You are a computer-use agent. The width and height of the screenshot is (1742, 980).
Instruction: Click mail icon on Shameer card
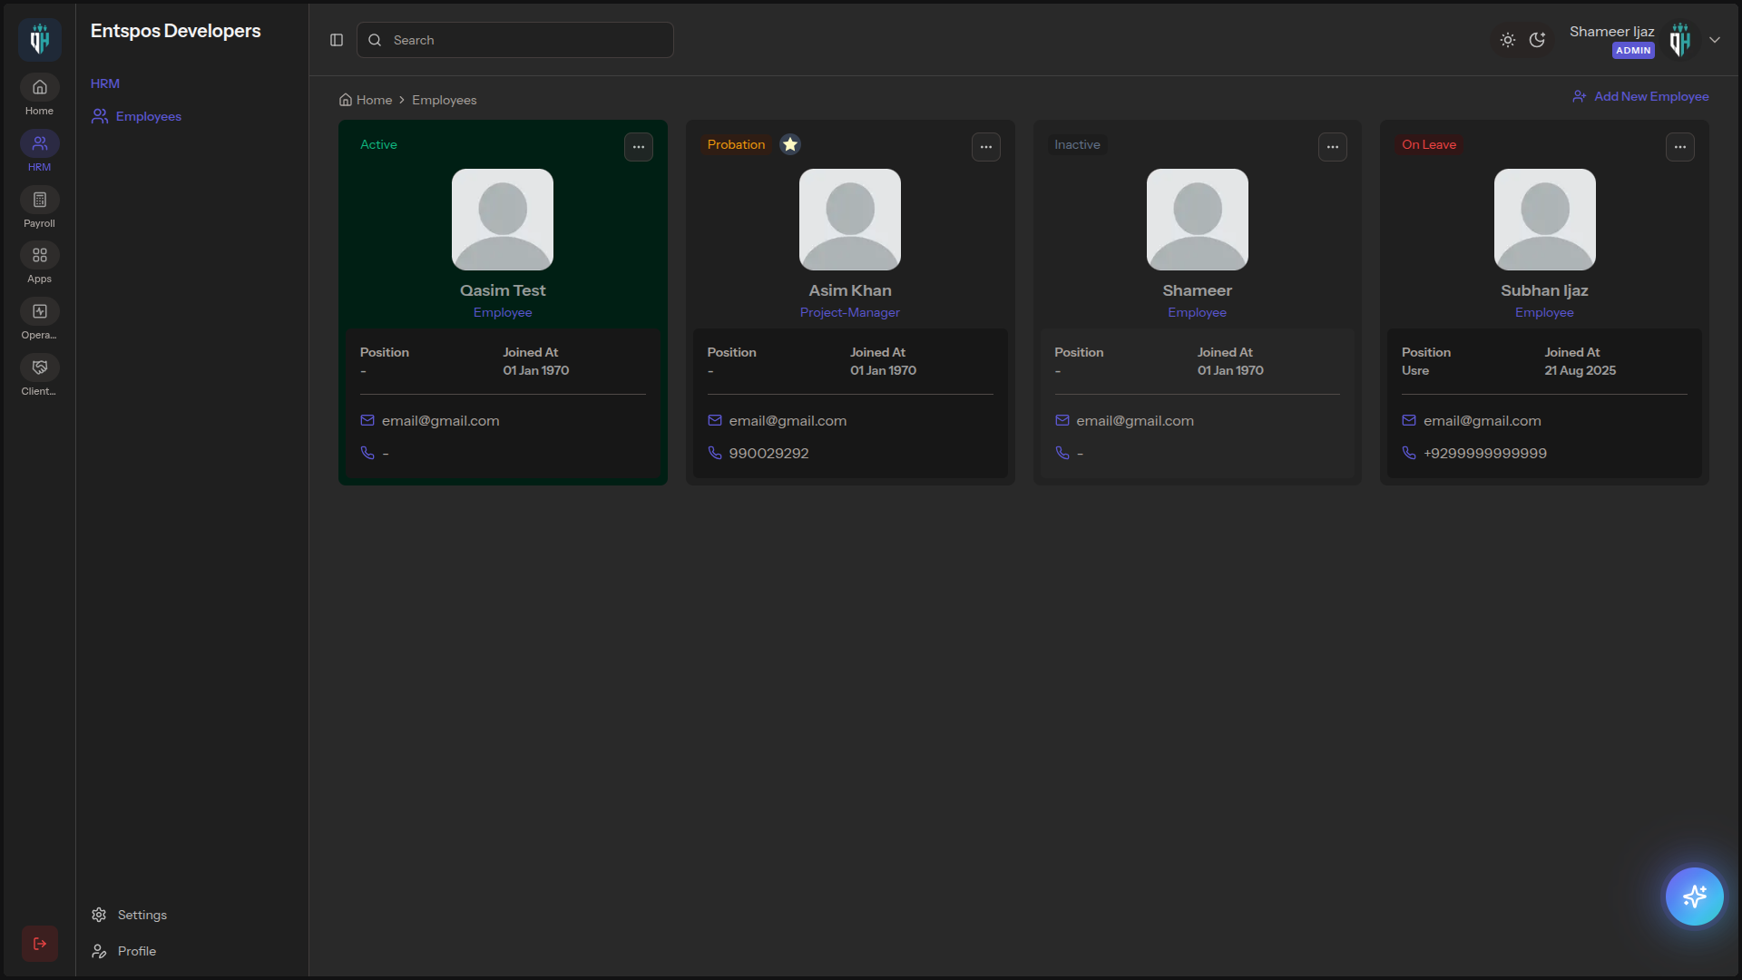(x=1062, y=420)
